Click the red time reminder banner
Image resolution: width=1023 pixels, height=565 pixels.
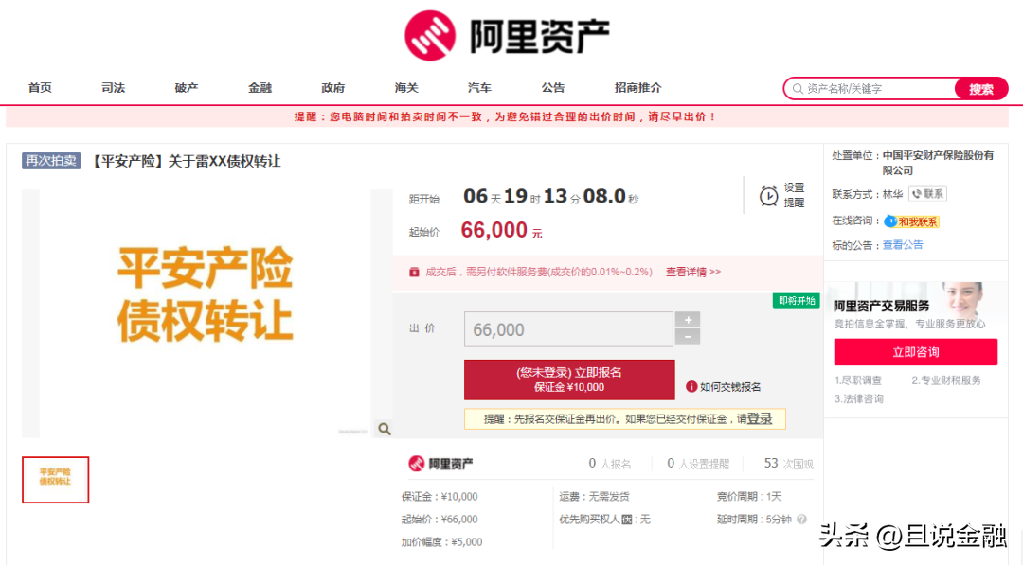coord(507,116)
